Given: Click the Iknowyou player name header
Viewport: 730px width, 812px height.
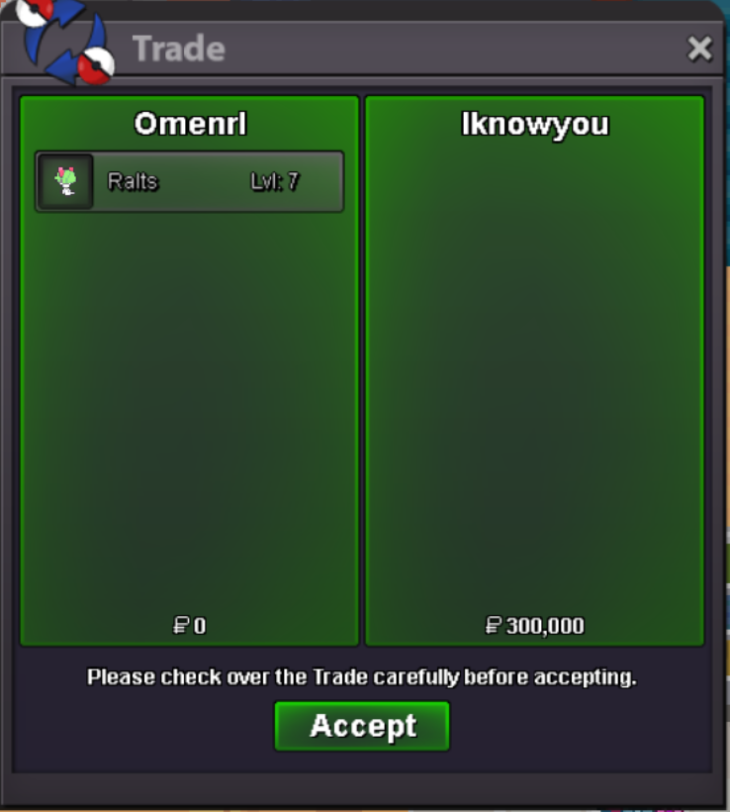Looking at the screenshot, I should tap(535, 125).
